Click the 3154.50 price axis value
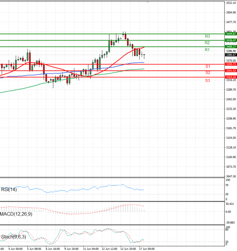The width and height of the screenshot is (237, 251). pos(231,138)
